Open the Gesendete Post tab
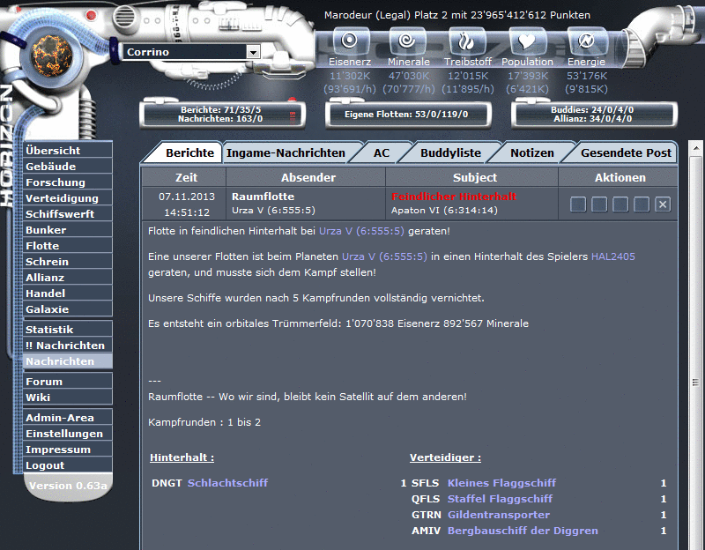Image resolution: width=705 pixels, height=550 pixels. pyautogui.click(x=627, y=152)
